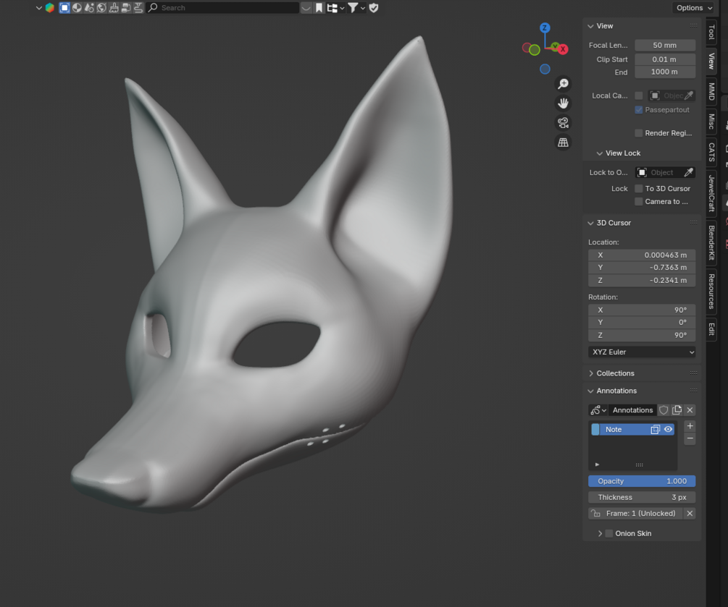Click the blue Z axis gizmo circle
Image resolution: width=728 pixels, height=607 pixels.
[545, 28]
